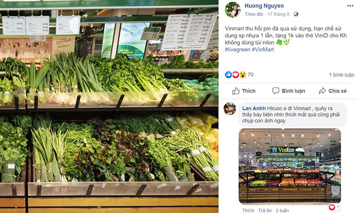357x213 pixels.
Task: Click Lan Anhh's commenter avatar
Action: pos(230,109)
